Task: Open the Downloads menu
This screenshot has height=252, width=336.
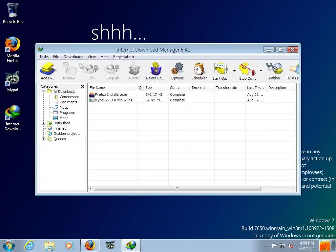Action: coord(73,57)
